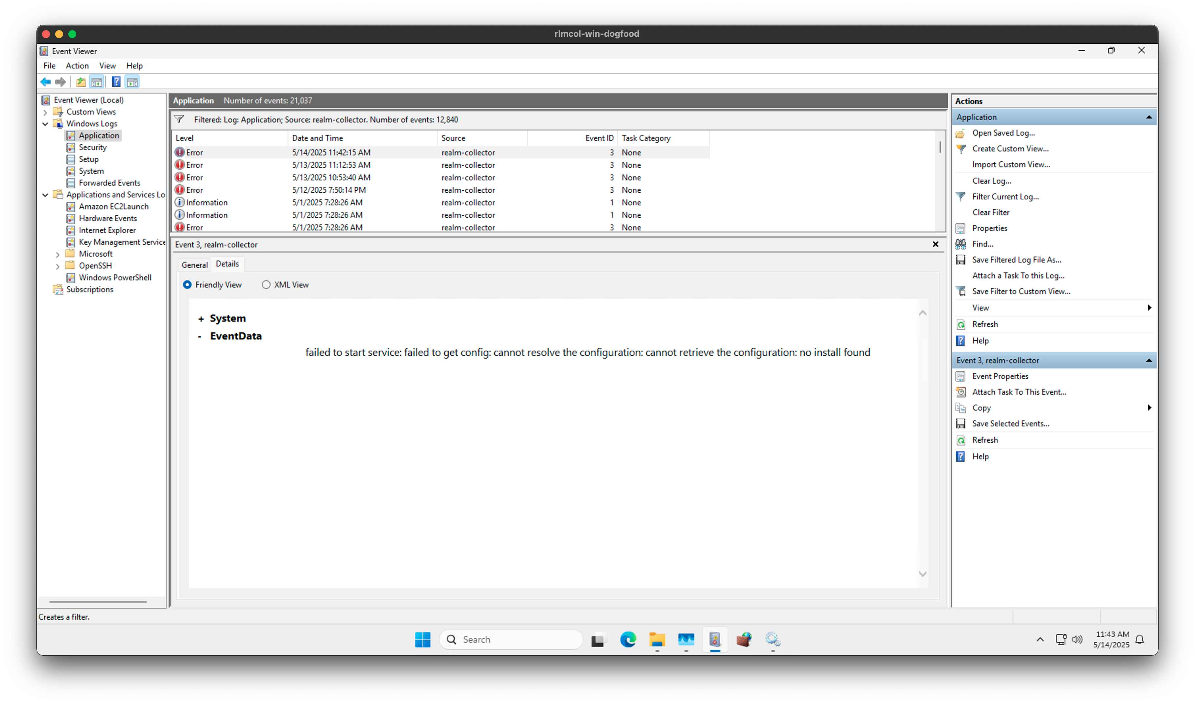
Task: Toggle the Show/Hide Console Tree toolbar icon
Action: [x=97, y=82]
